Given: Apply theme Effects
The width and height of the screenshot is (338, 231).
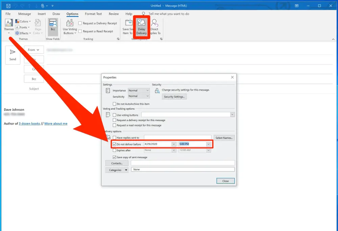Looking at the screenshot, I should pyautogui.click(x=22, y=33).
